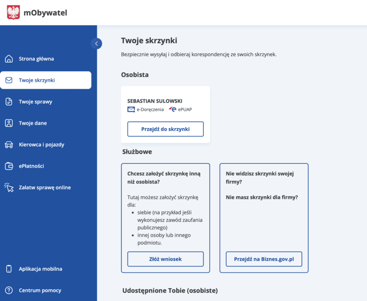The image size is (367, 301).
Task: Click the ePUAP logo on Sebastian Sulowski's card
Action: (172, 109)
